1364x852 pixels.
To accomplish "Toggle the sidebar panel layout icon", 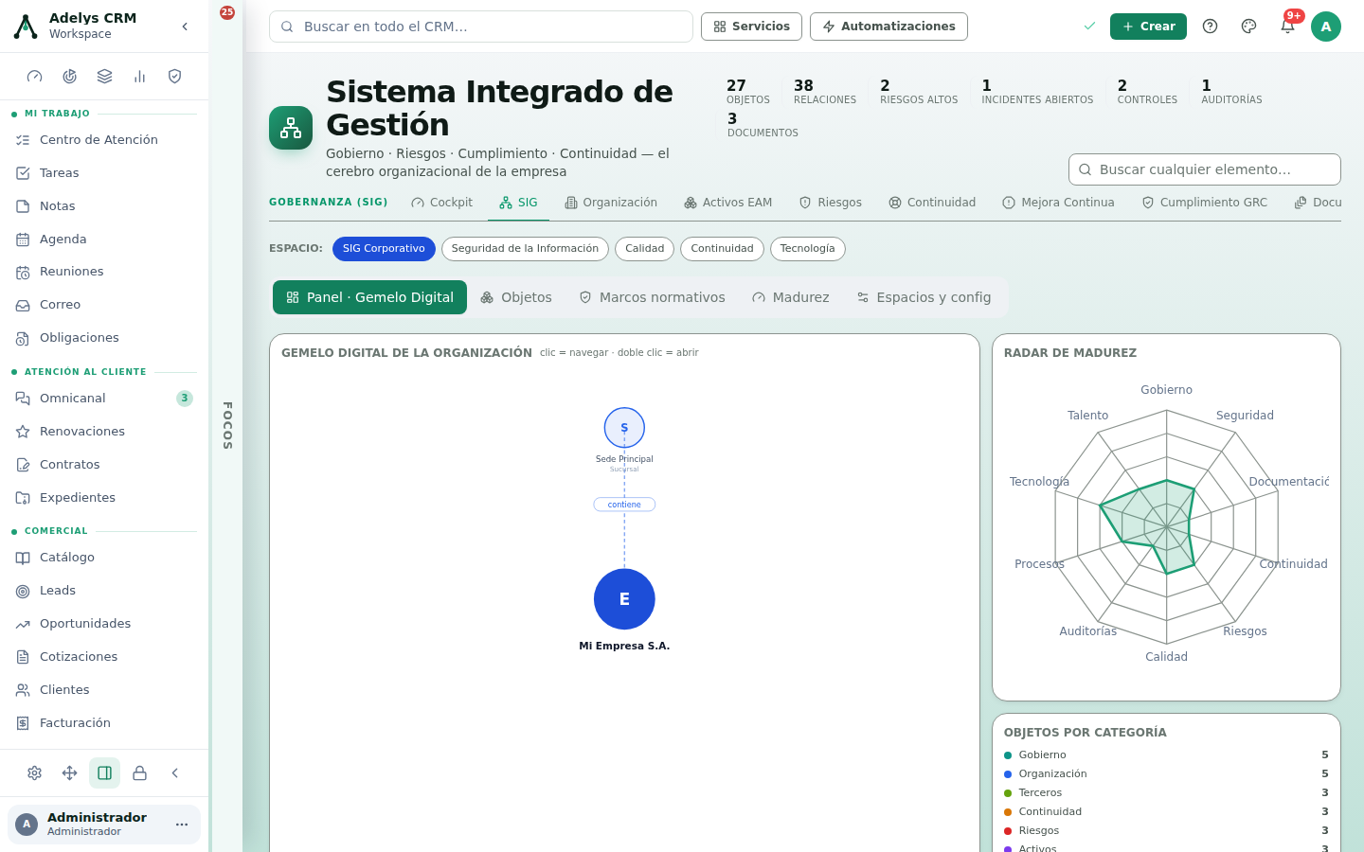I will (x=105, y=773).
